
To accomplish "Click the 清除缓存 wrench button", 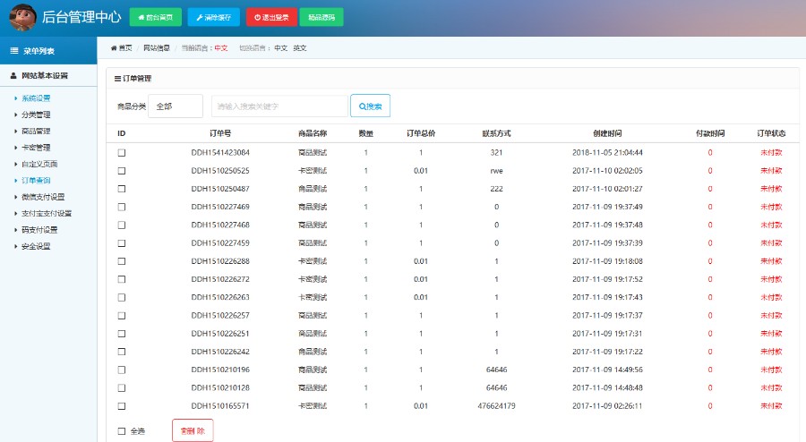I will [213, 17].
